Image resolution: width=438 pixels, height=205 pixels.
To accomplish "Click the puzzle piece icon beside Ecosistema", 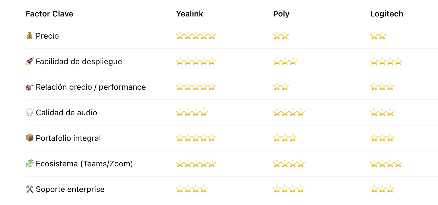I will click(x=30, y=164).
